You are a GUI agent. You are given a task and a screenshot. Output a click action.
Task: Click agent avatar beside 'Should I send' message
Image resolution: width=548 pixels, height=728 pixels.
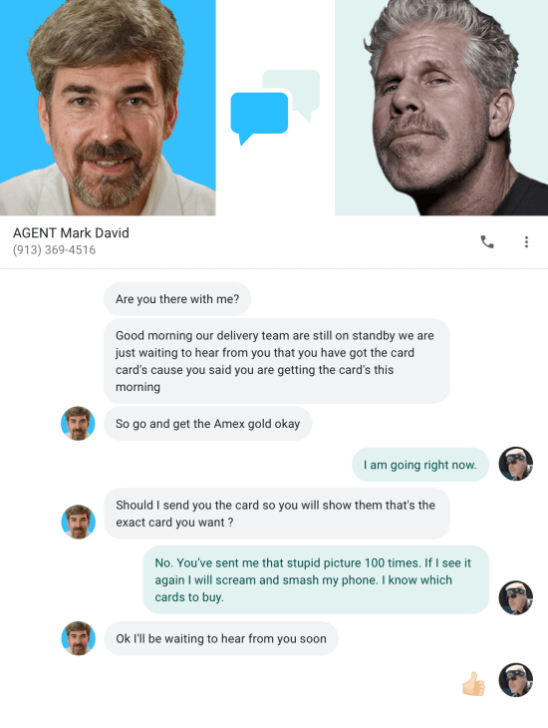tap(78, 522)
